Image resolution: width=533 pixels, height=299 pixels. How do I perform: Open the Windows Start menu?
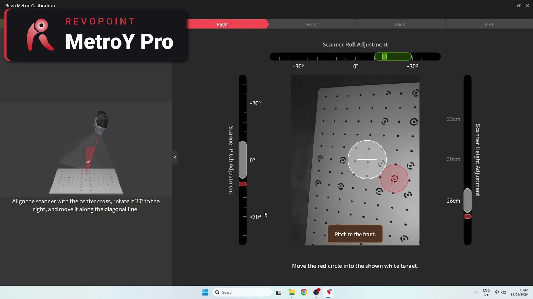[205, 292]
